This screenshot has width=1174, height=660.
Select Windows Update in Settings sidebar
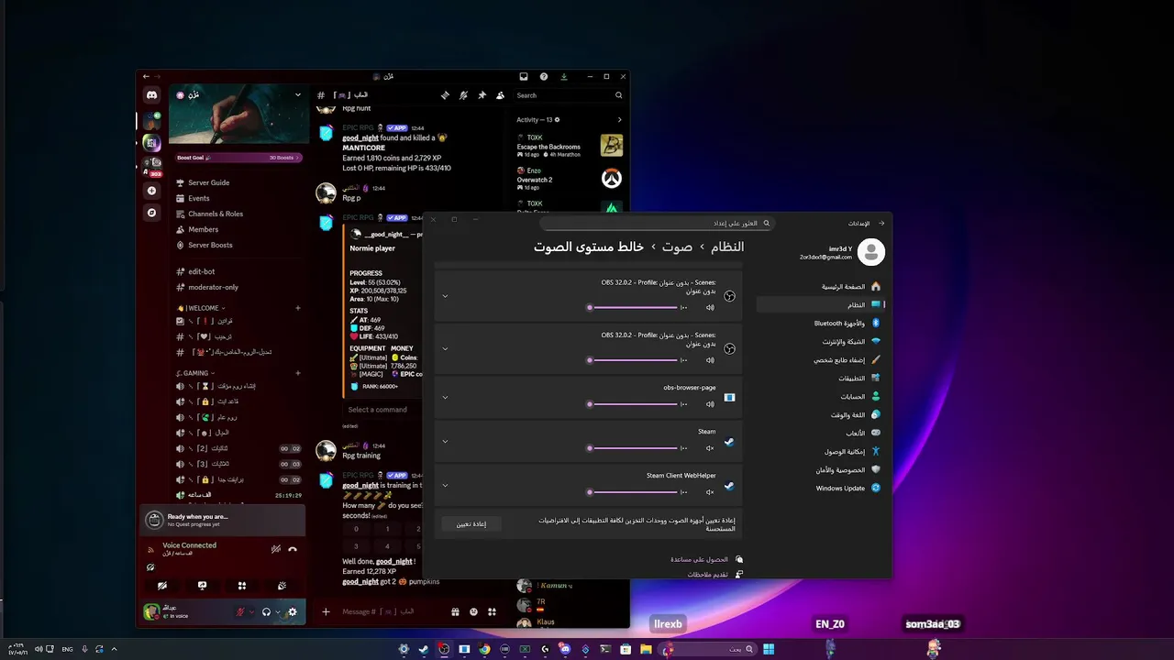point(822,488)
